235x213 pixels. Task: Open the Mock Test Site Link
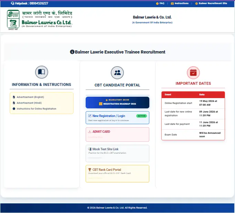point(117,153)
